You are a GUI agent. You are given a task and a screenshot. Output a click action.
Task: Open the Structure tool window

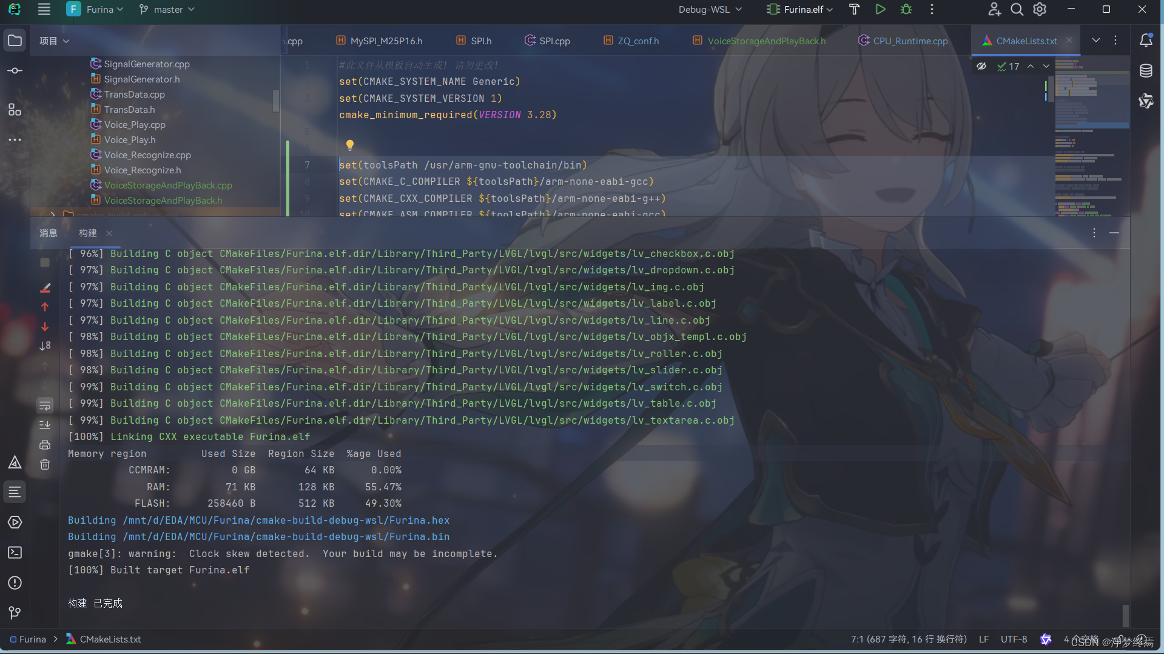15,109
